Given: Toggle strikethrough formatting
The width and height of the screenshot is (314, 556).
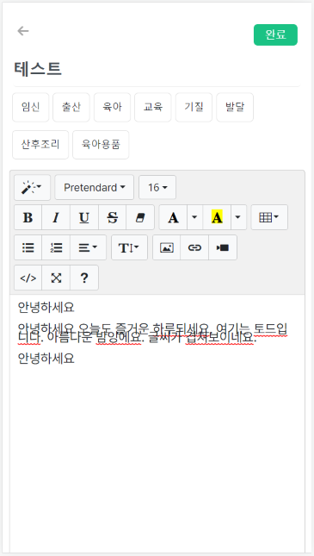Looking at the screenshot, I should 112,217.
